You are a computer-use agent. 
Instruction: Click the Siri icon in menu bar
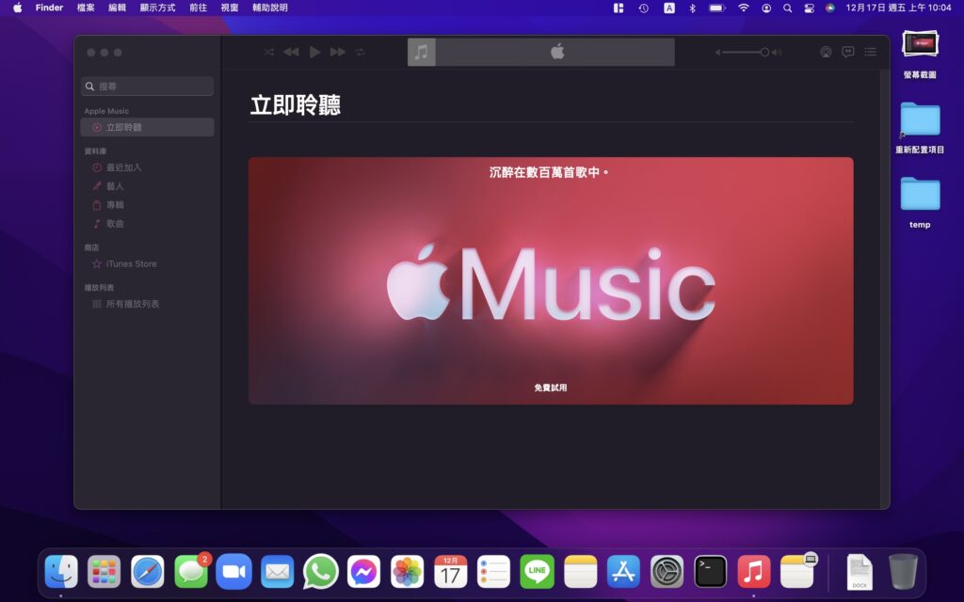(830, 8)
